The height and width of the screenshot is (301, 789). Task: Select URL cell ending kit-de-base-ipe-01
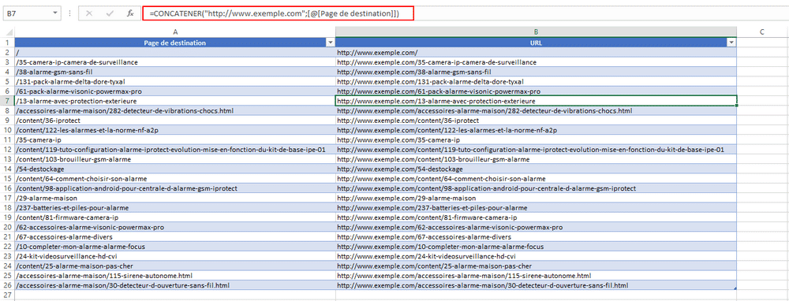tap(536, 149)
